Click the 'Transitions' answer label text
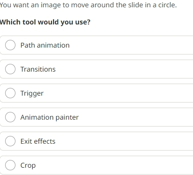 (38, 69)
